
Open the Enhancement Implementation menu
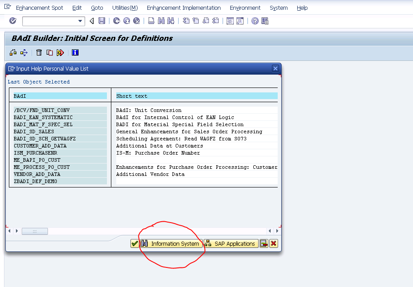[x=183, y=8]
